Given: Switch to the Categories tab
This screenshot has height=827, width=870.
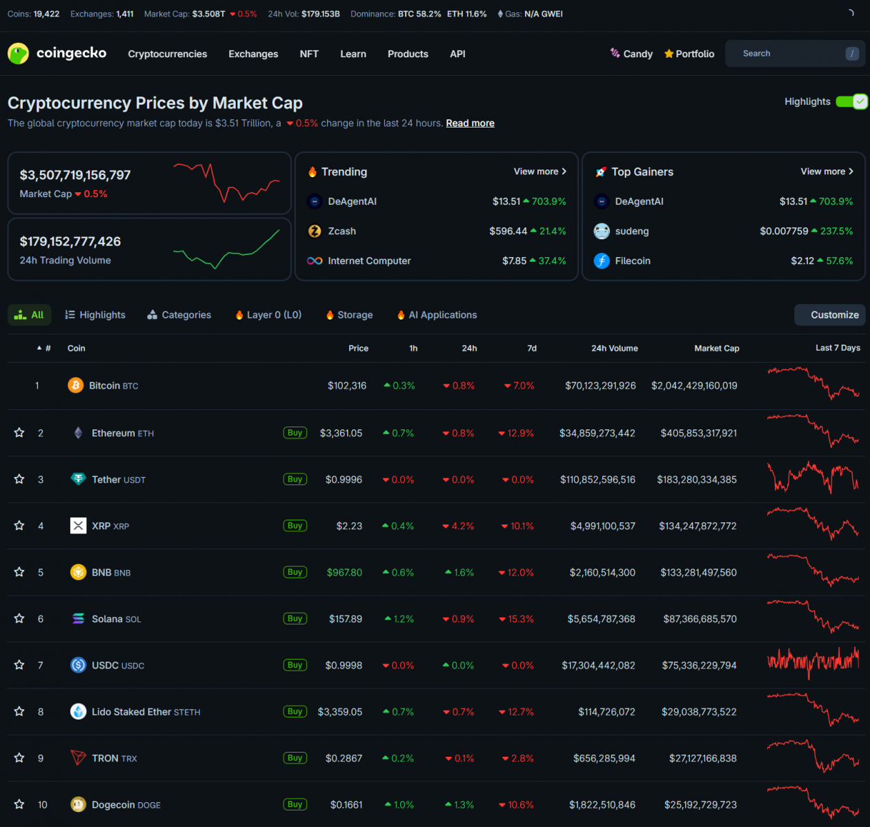Looking at the screenshot, I should [x=179, y=315].
